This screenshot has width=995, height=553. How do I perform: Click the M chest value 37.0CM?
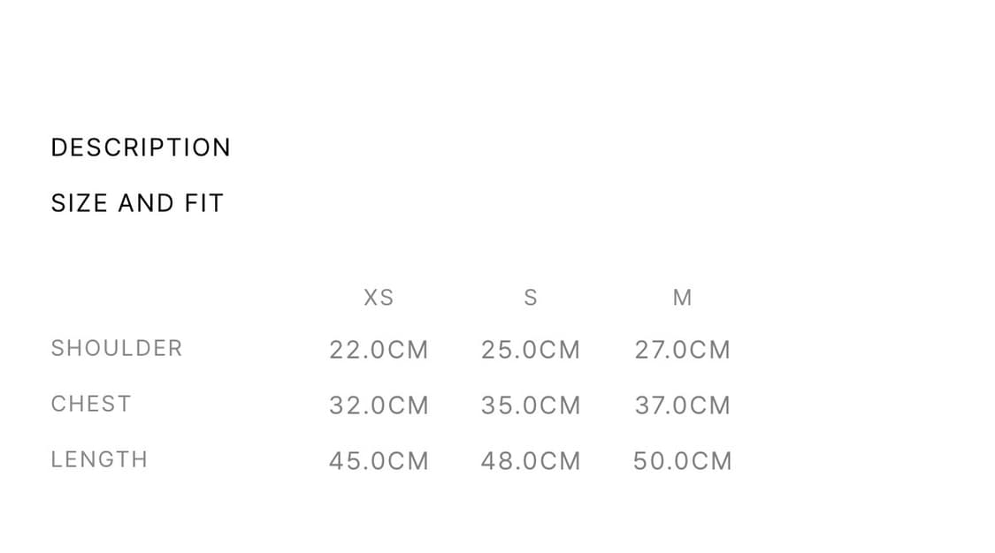pos(682,405)
